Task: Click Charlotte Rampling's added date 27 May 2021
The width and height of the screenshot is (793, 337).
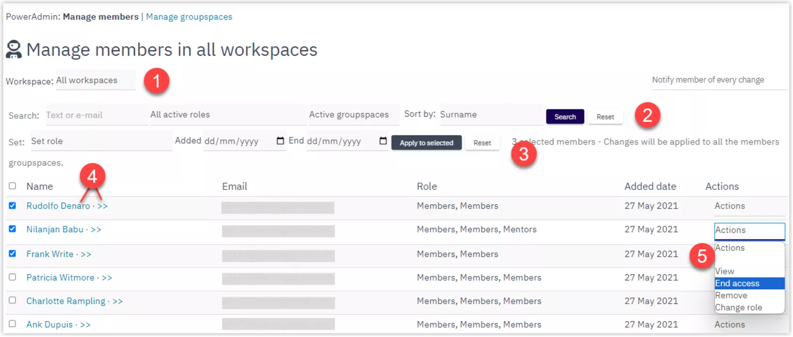Action: 651,301
